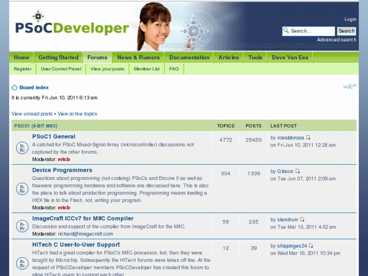Open the Member List submenu item

click(146, 69)
